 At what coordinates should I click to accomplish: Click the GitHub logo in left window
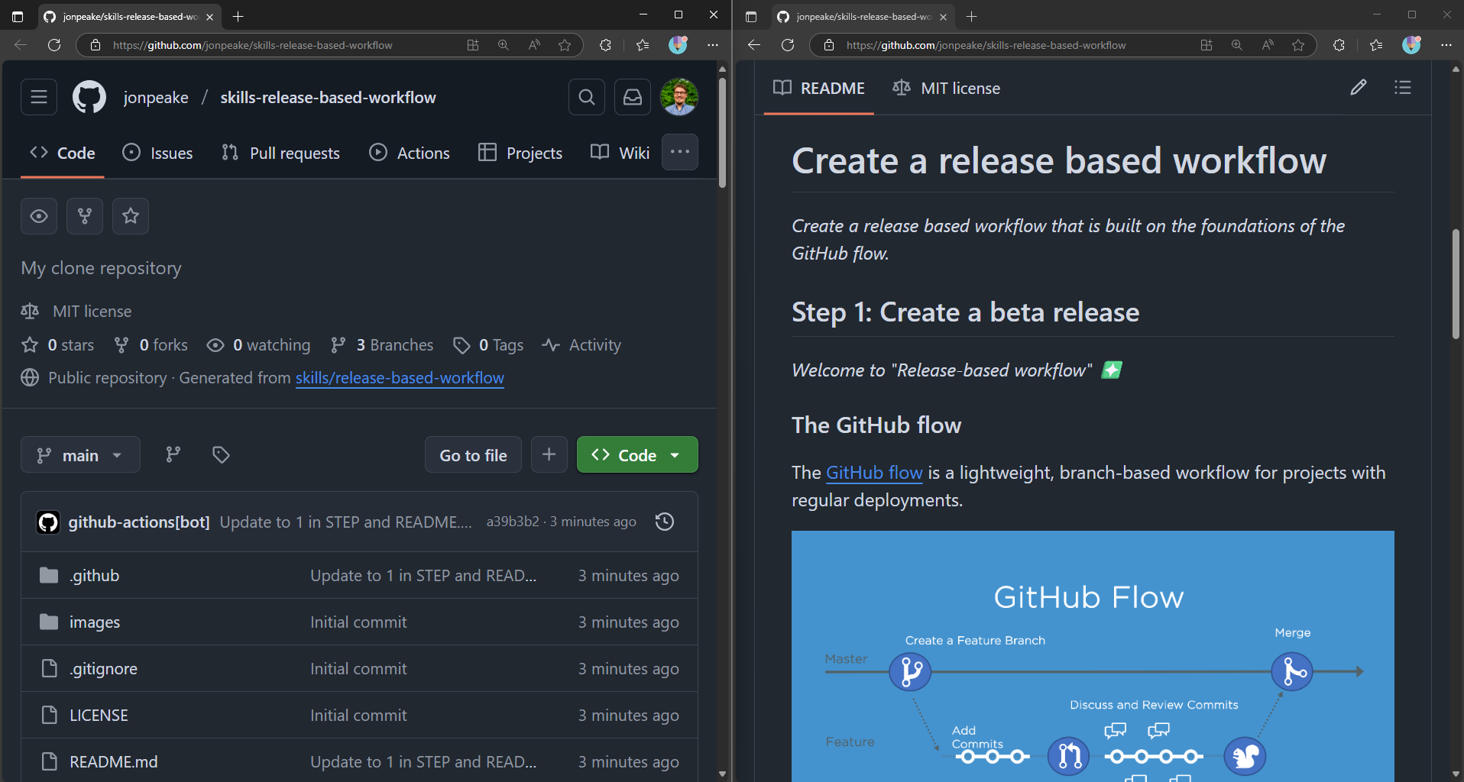coord(89,97)
